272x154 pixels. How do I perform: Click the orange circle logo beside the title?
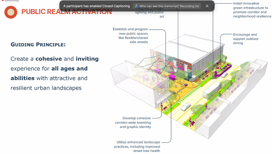[x=11, y=12]
